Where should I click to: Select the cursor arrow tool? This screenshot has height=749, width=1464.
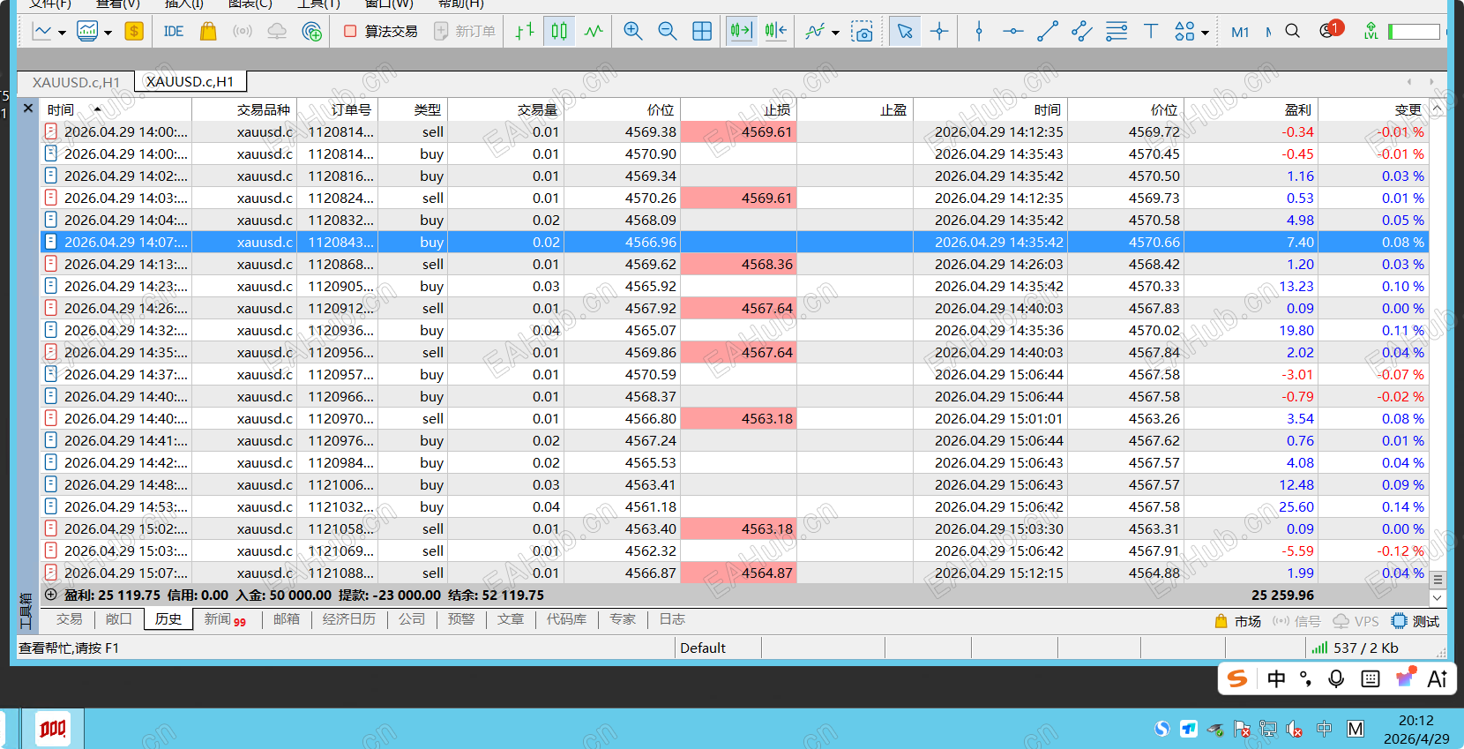point(905,32)
